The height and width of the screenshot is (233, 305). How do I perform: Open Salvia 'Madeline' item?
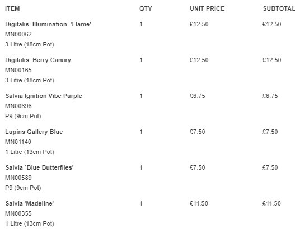point(30,203)
